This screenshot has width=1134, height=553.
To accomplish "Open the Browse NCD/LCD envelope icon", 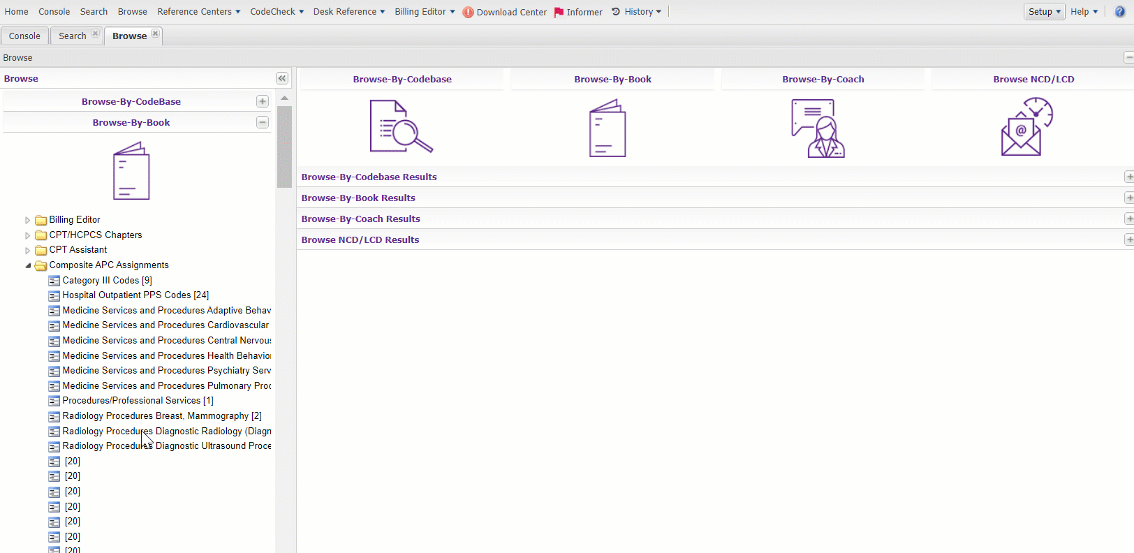I will [x=1026, y=127].
